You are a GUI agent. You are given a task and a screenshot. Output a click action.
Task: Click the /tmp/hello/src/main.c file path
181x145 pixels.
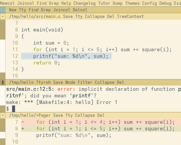click(x=35, y=16)
